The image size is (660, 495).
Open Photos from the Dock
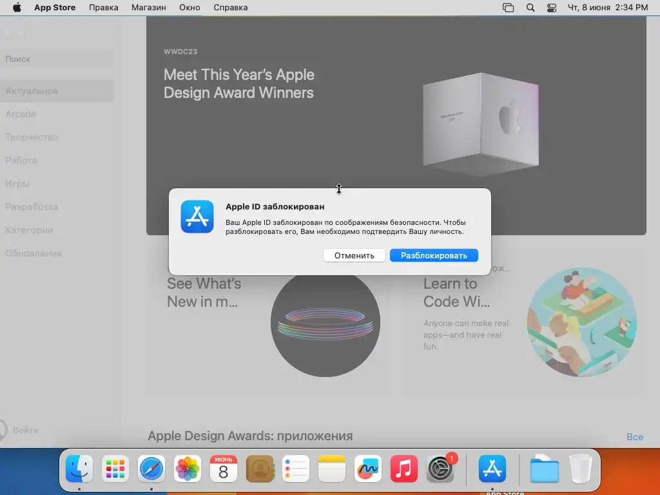click(x=188, y=469)
